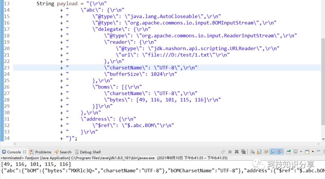The image size is (325, 179).
Task: Toggle show console on standard out changes
Action: point(273,152)
